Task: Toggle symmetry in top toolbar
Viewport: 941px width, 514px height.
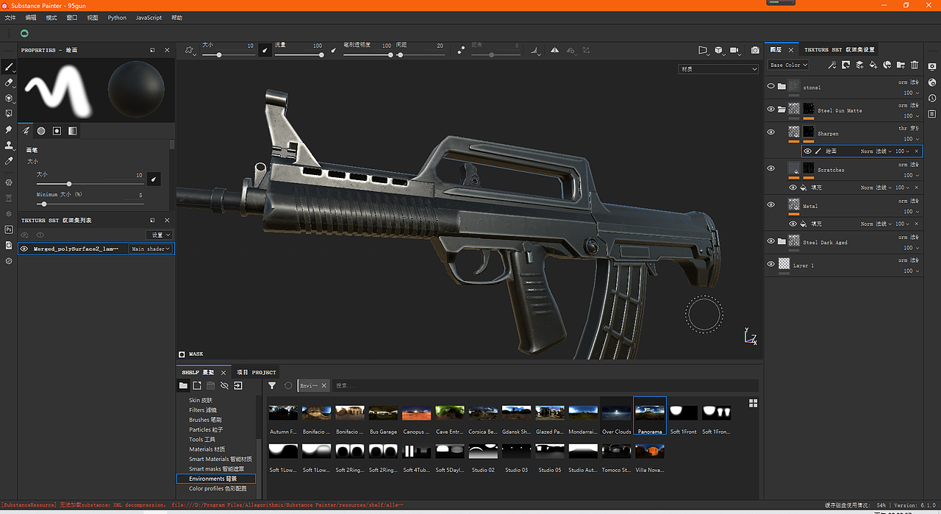Action: pos(554,50)
